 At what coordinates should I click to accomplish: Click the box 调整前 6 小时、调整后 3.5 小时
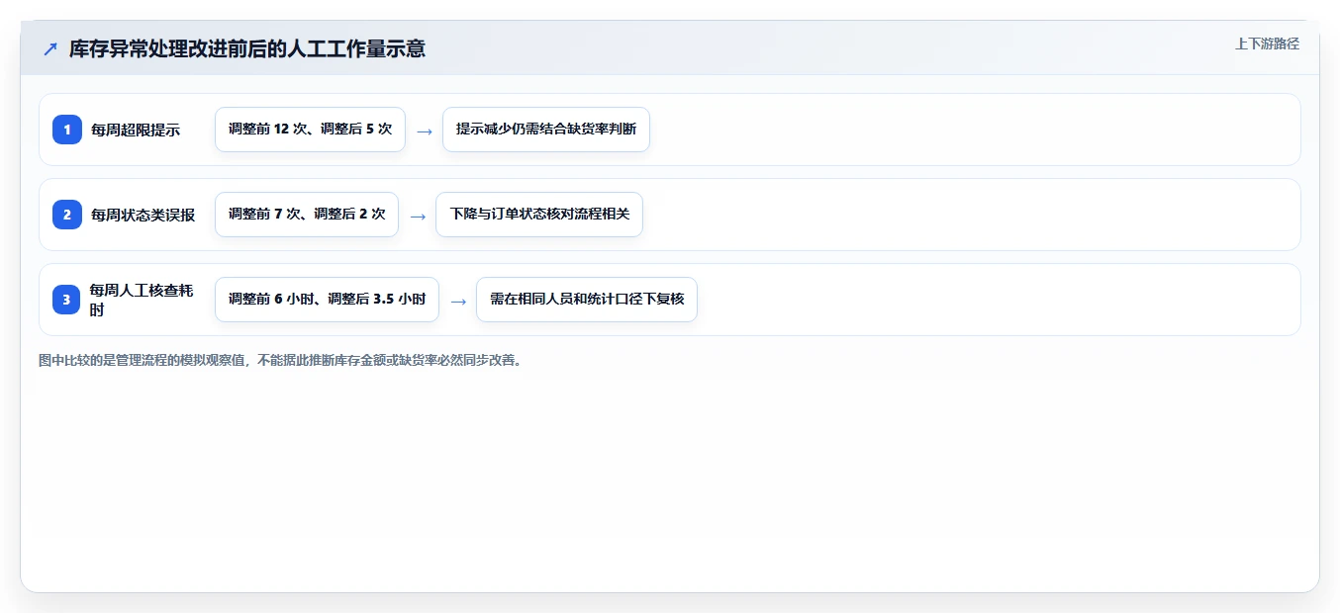327,300
